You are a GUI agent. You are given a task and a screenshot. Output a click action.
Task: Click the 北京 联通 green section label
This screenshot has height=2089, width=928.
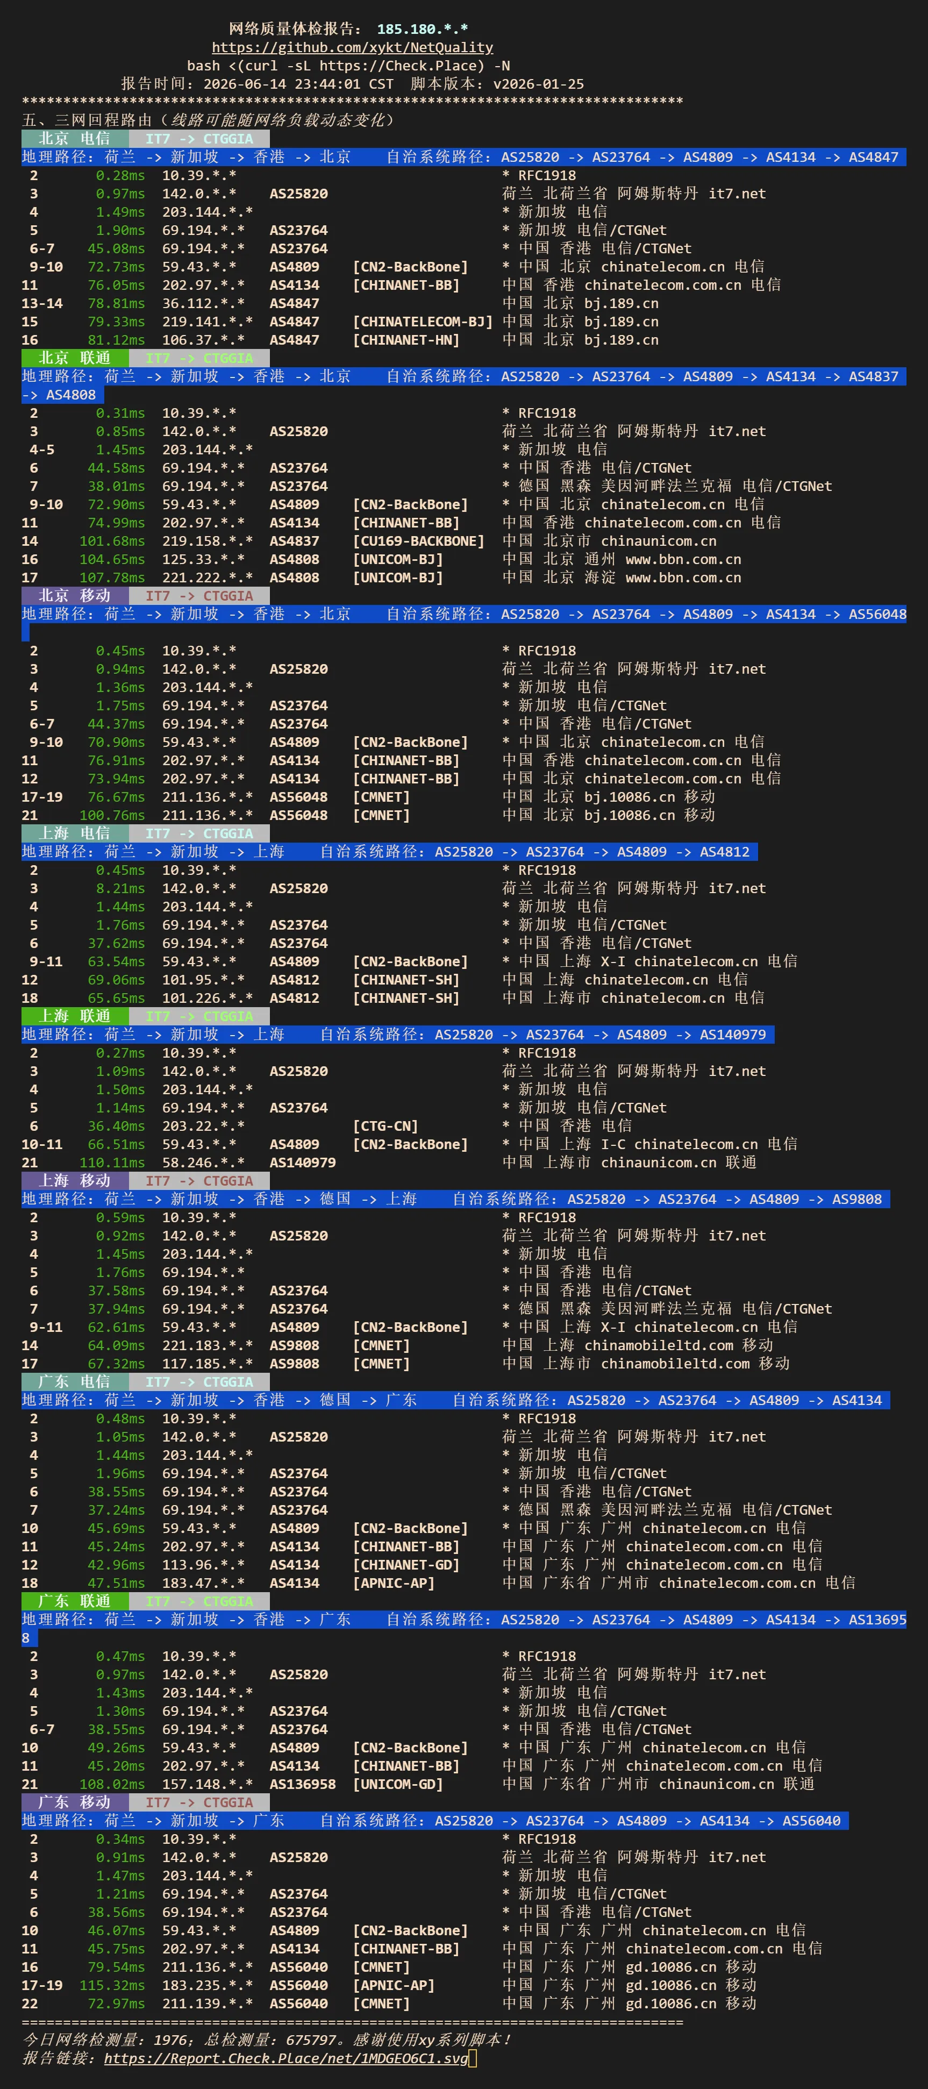[75, 359]
